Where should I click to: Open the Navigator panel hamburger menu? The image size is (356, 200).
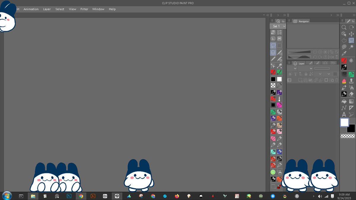click(x=289, y=21)
